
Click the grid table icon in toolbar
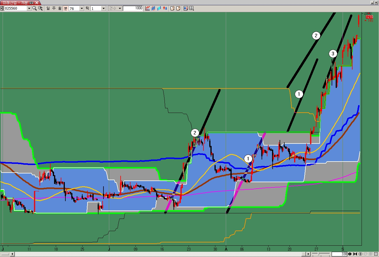[x=192, y=8]
